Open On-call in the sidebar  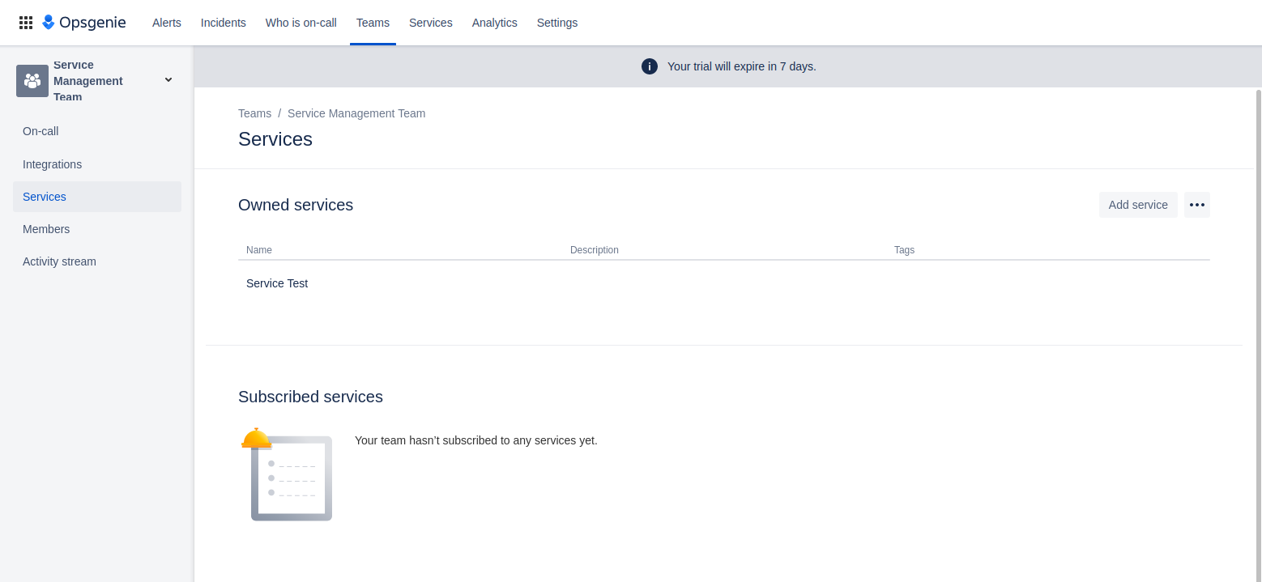click(x=97, y=131)
